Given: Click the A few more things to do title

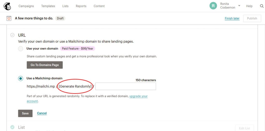Looking at the screenshot, I should point(34,18).
